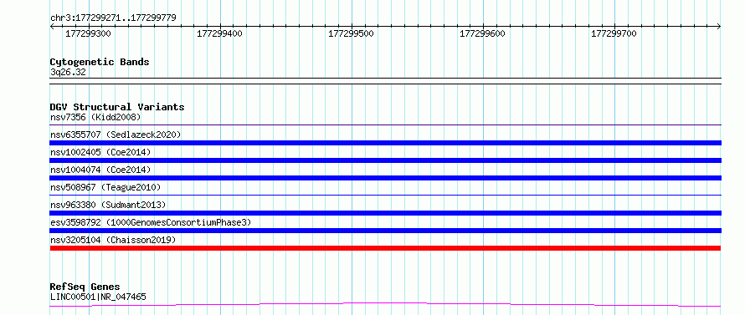Open the nsv1004074 (Coe2014) variant label
This screenshot has width=745, height=315.
click(100, 170)
